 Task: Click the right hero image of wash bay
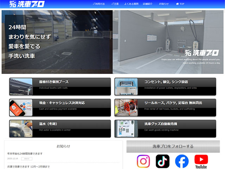168,42
